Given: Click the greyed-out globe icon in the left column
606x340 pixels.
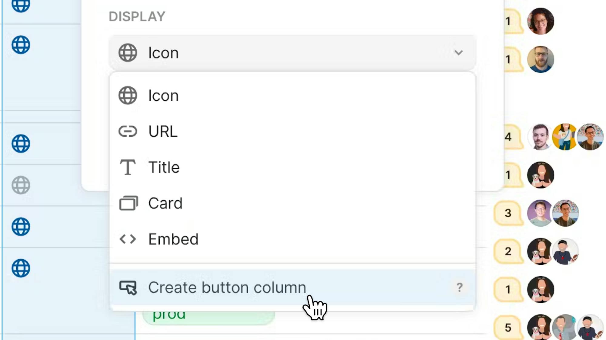Looking at the screenshot, I should point(21,185).
